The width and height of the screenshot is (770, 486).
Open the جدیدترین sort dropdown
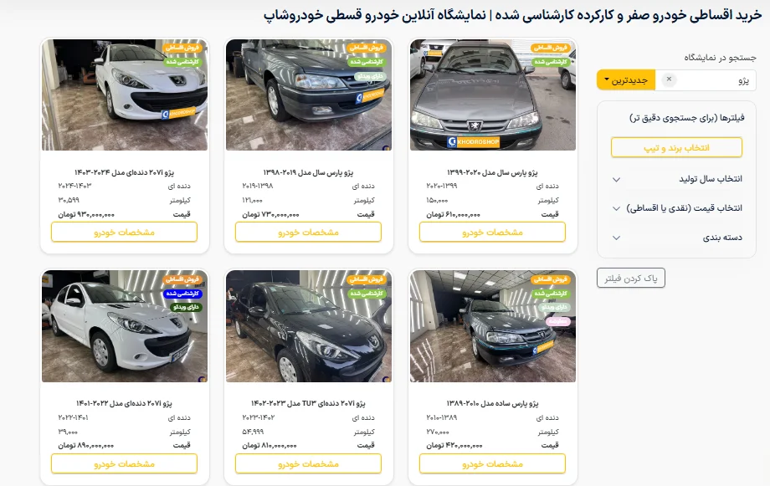tap(626, 79)
